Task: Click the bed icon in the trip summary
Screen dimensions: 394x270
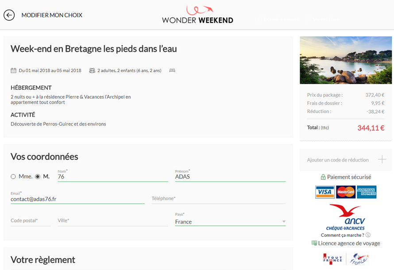Action: pos(172,70)
